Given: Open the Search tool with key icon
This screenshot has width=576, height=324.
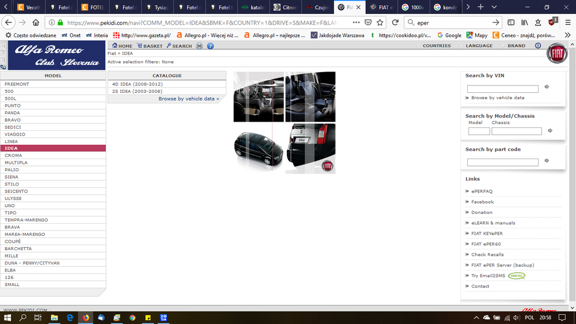Looking at the screenshot, I should (x=179, y=46).
